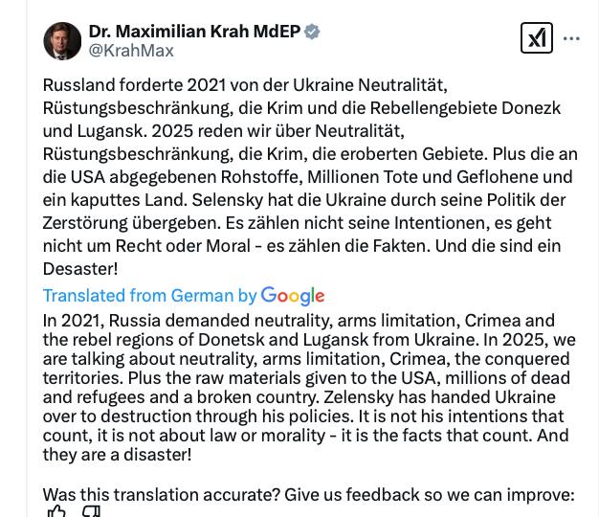Click the English translated tweet text
The height and width of the screenshot is (517, 599).
point(306,387)
